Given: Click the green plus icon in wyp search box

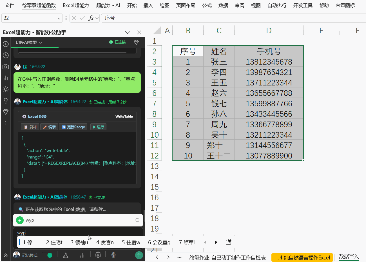Looking at the screenshot, I should (x=20, y=220).
